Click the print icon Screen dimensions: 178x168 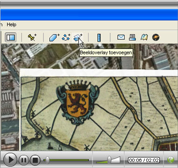pos(132,37)
